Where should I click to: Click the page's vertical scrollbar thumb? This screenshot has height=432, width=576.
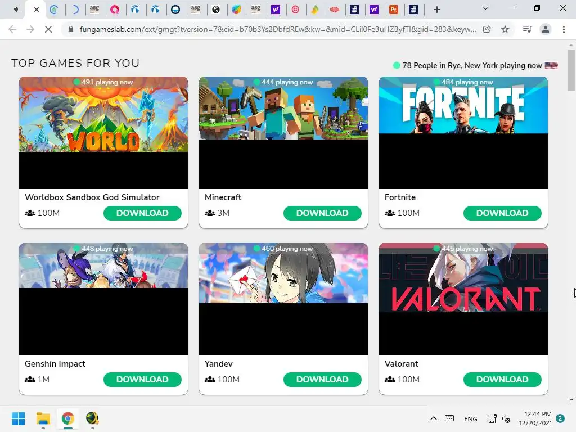point(571,70)
